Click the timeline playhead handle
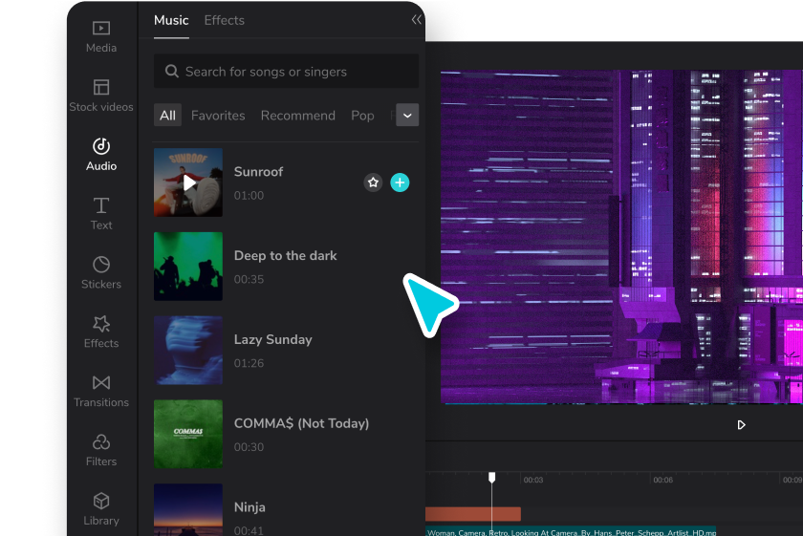 click(491, 478)
